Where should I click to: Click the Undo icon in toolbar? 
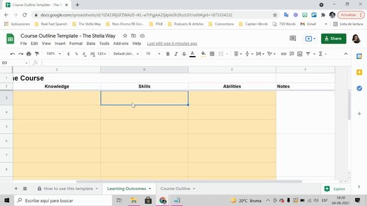[13, 54]
